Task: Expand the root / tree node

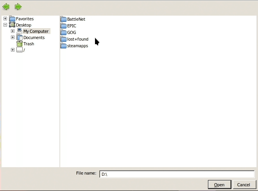Action: tap(13, 50)
